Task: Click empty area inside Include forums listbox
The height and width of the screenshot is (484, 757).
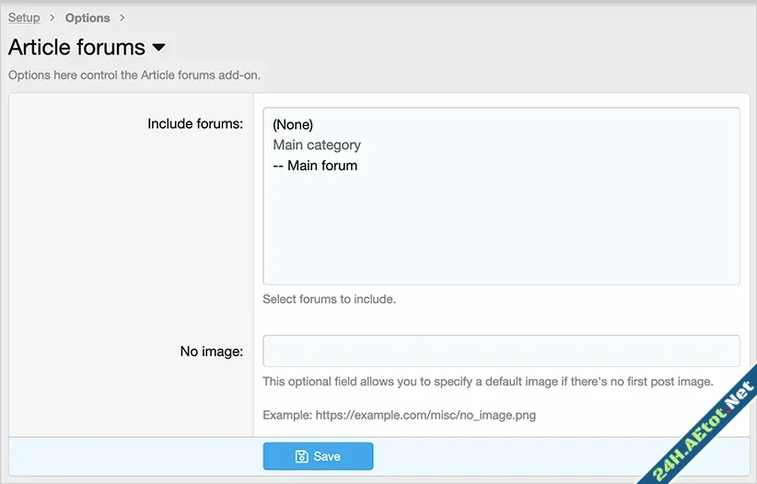Action: coord(501,230)
